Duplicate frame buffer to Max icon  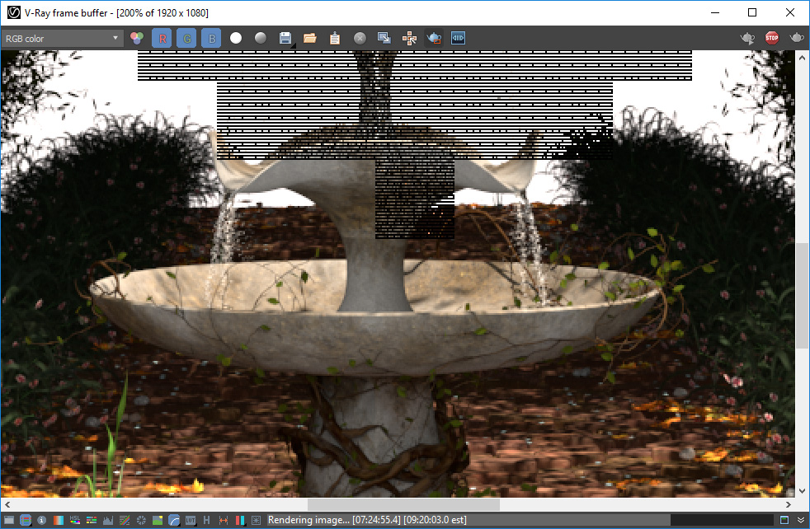[x=384, y=38]
